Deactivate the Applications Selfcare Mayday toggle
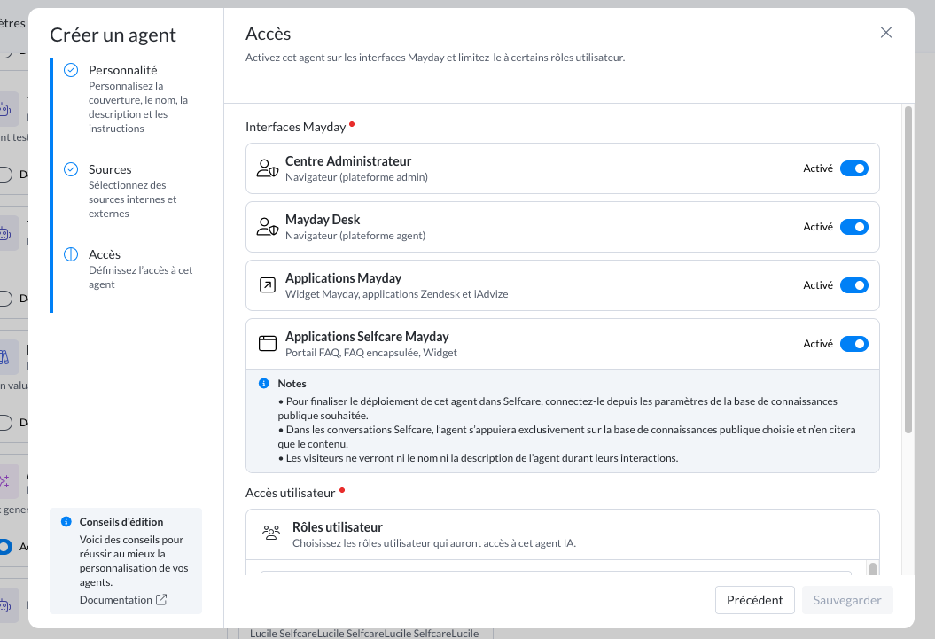The height and width of the screenshot is (639, 935). [853, 344]
